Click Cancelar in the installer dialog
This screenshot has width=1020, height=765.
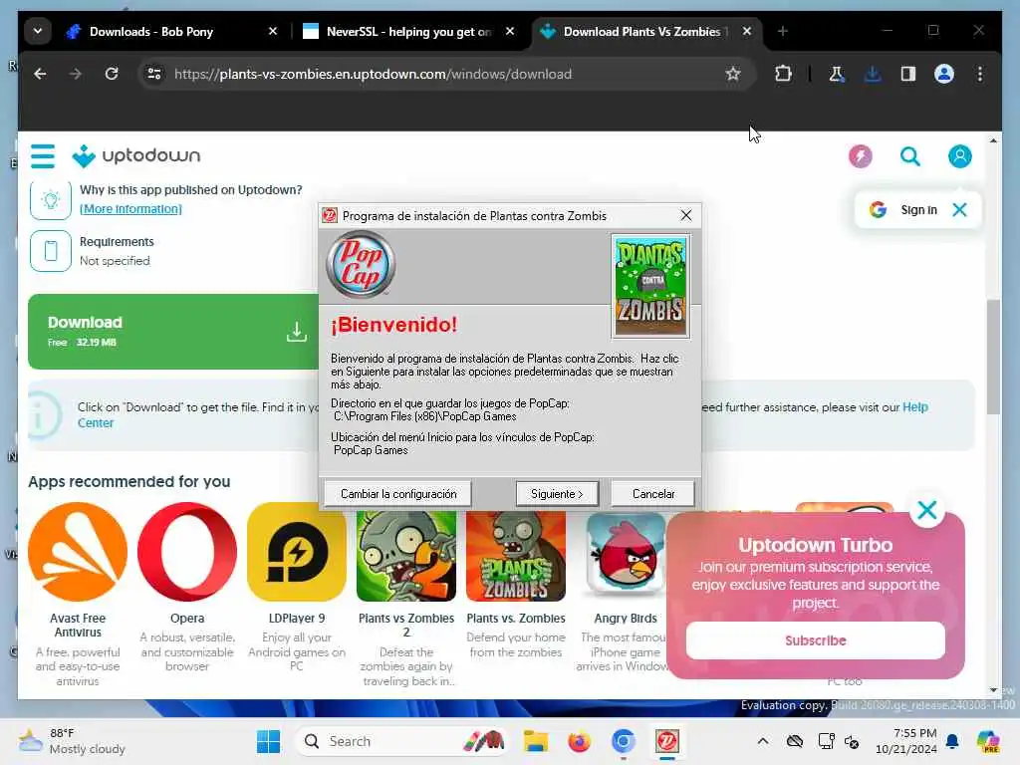point(653,494)
